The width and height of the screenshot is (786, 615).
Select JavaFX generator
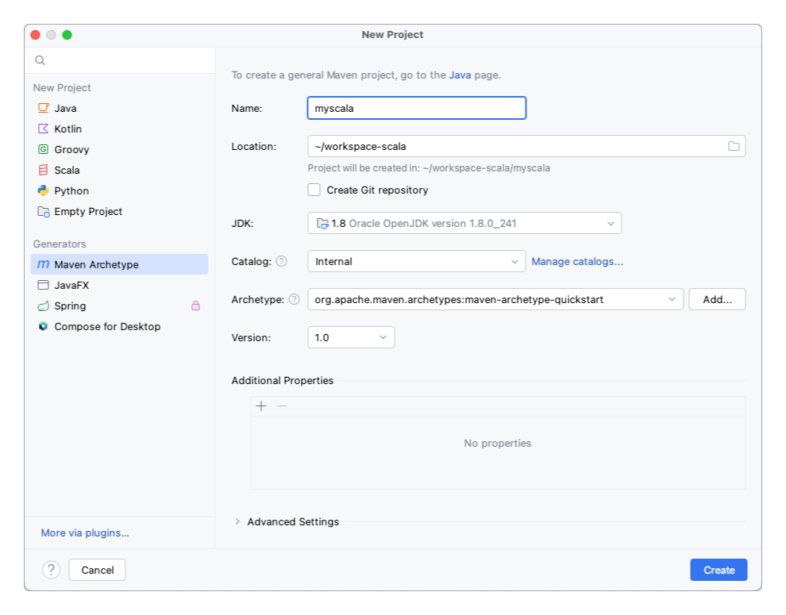(119, 285)
